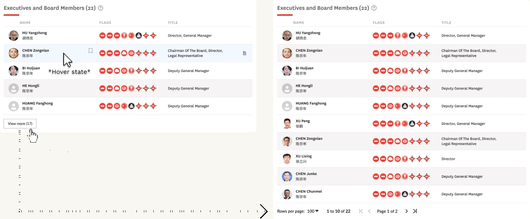
Task: Click money bag flag for HU Yangzhong, left panel
Action: tap(139, 35)
